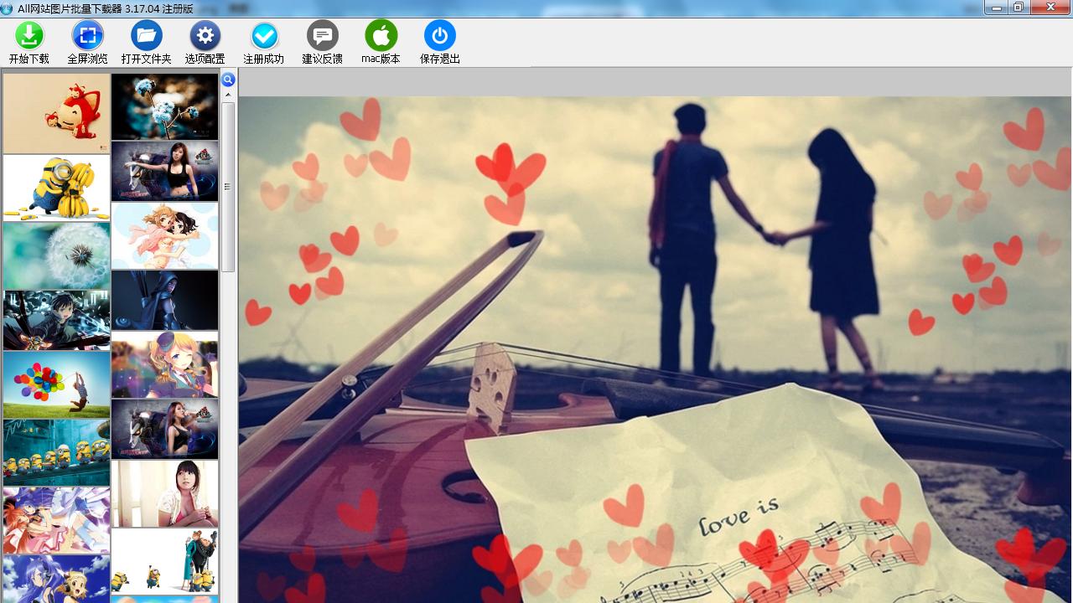Click the green Start Download (开始下载) icon
Screen dimensions: 1073x603
click(29, 37)
